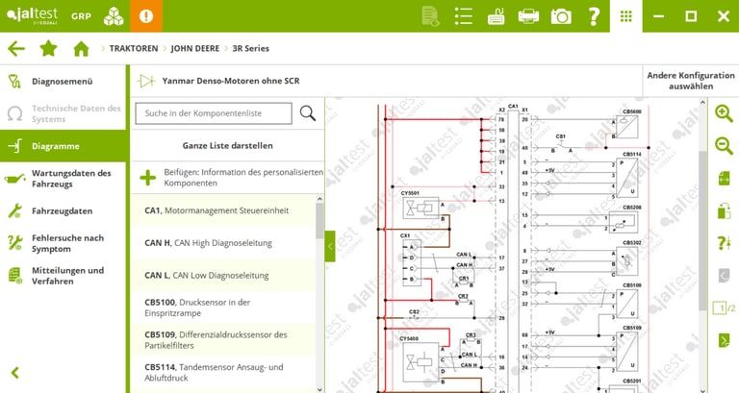Go to previous diagram page arrow
This screenshot has height=393, width=739.
click(724, 276)
